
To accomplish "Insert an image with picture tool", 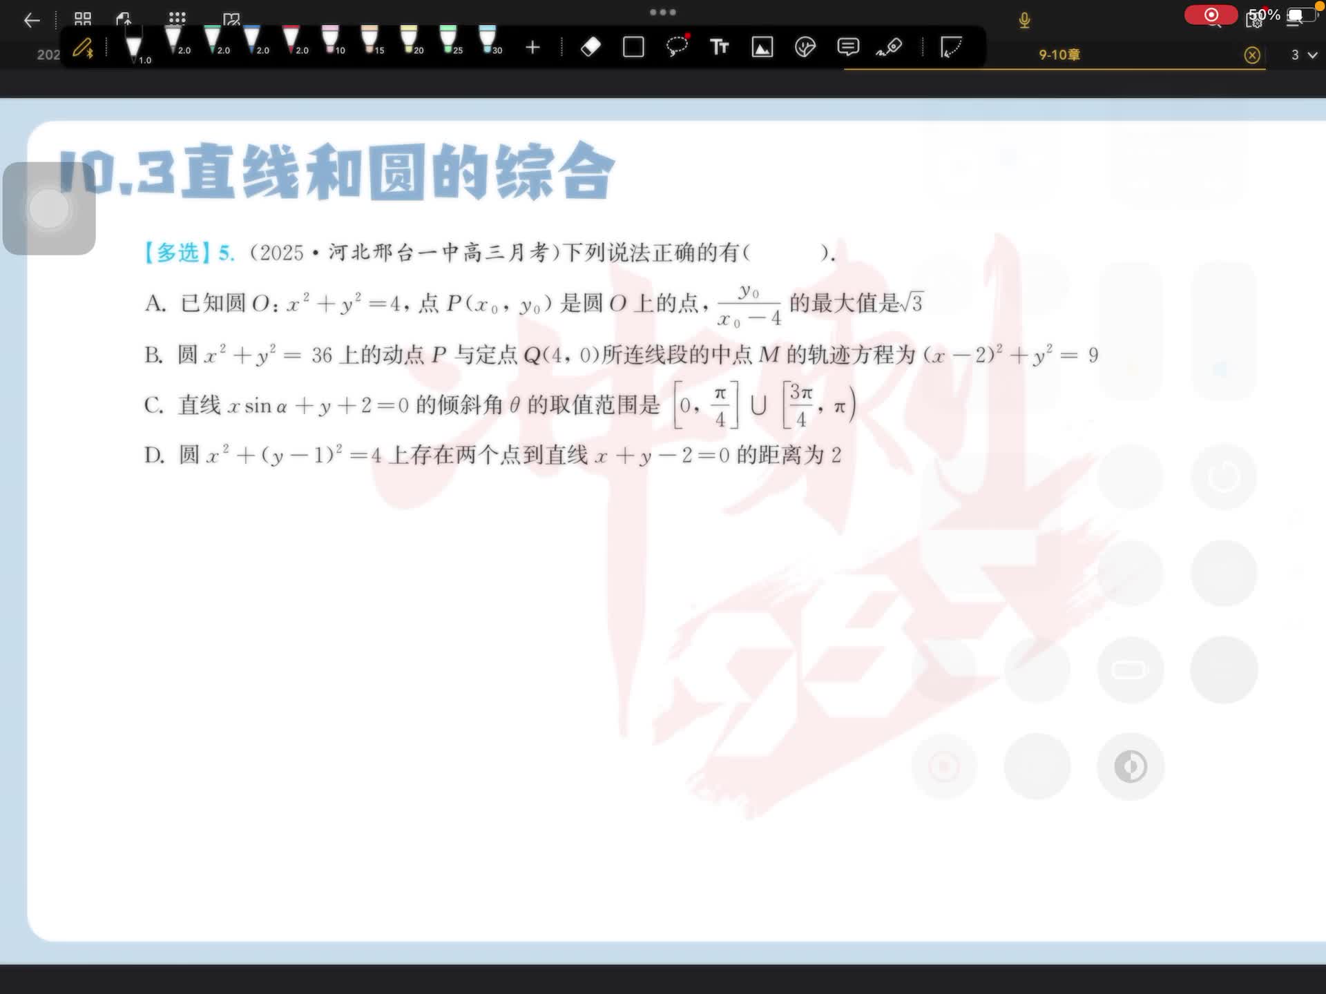I will [762, 47].
